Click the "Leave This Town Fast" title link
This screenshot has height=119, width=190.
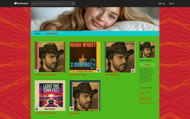click(46, 113)
